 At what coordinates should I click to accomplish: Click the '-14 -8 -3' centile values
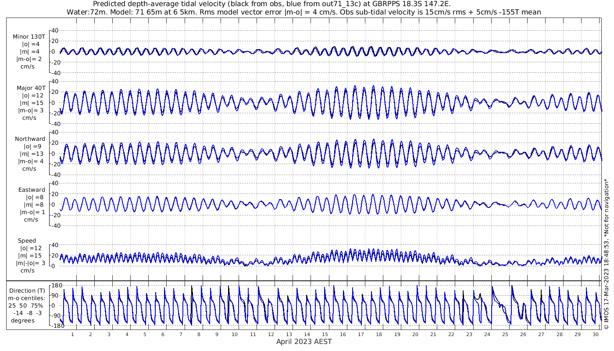[29, 313]
